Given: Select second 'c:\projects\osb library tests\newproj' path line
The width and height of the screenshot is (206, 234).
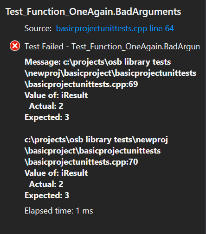Looking at the screenshot, I should click(x=96, y=140).
